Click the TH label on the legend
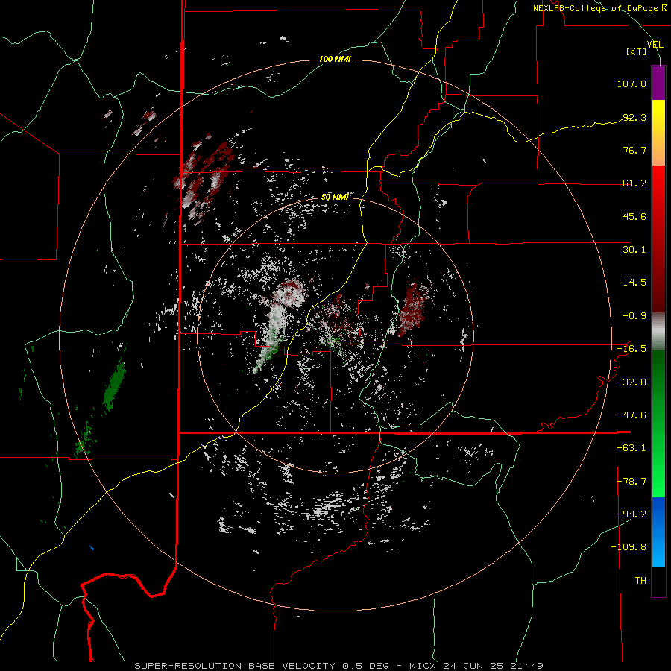 point(640,581)
